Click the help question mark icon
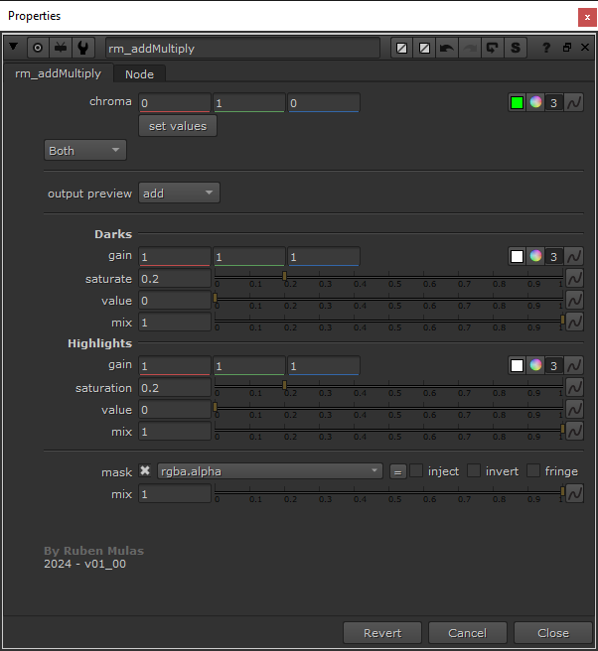The width and height of the screenshot is (598, 651). click(x=545, y=48)
